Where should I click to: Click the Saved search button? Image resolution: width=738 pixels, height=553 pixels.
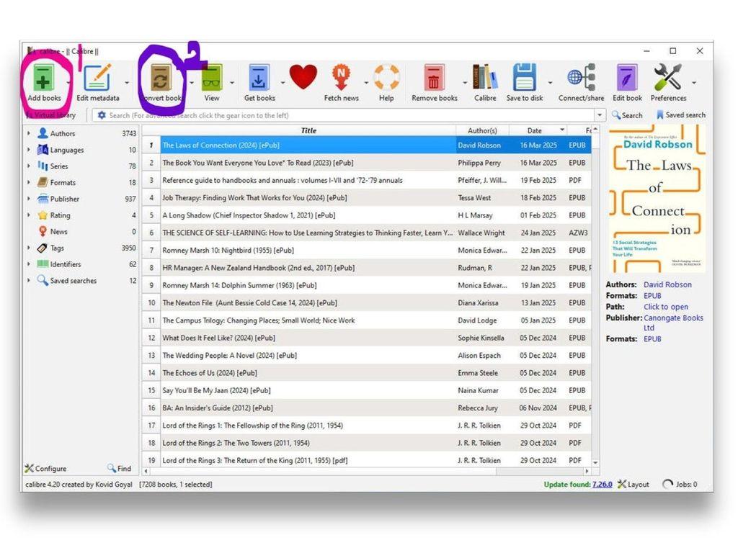[680, 115]
